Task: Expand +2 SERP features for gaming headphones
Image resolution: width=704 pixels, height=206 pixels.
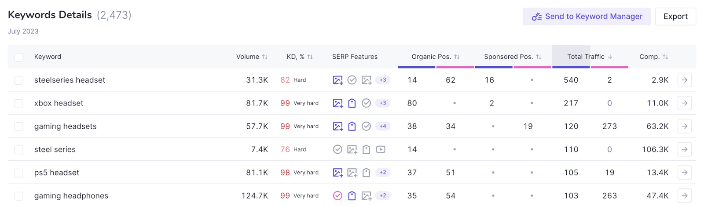Action: [383, 195]
